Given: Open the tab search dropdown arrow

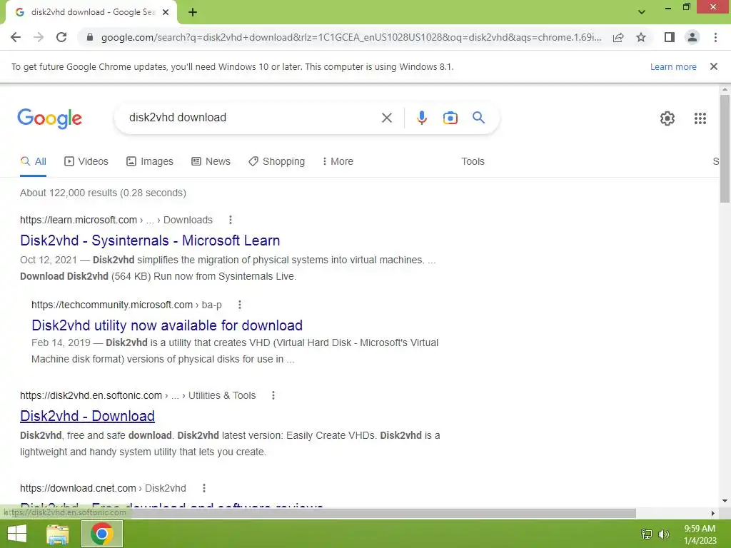Looking at the screenshot, I should tap(642, 12).
